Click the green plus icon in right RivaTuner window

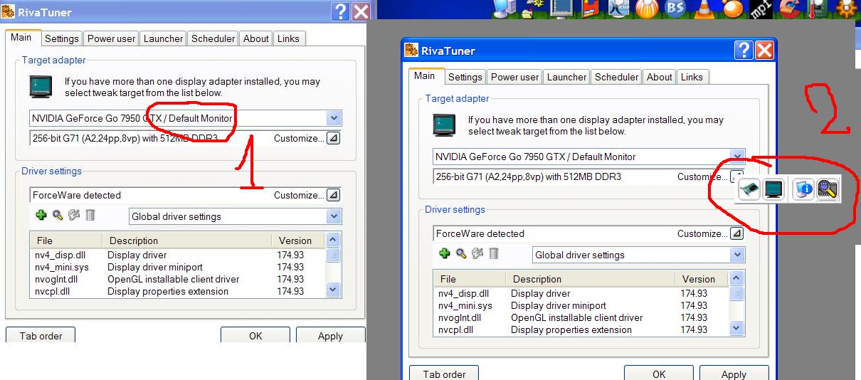click(445, 253)
